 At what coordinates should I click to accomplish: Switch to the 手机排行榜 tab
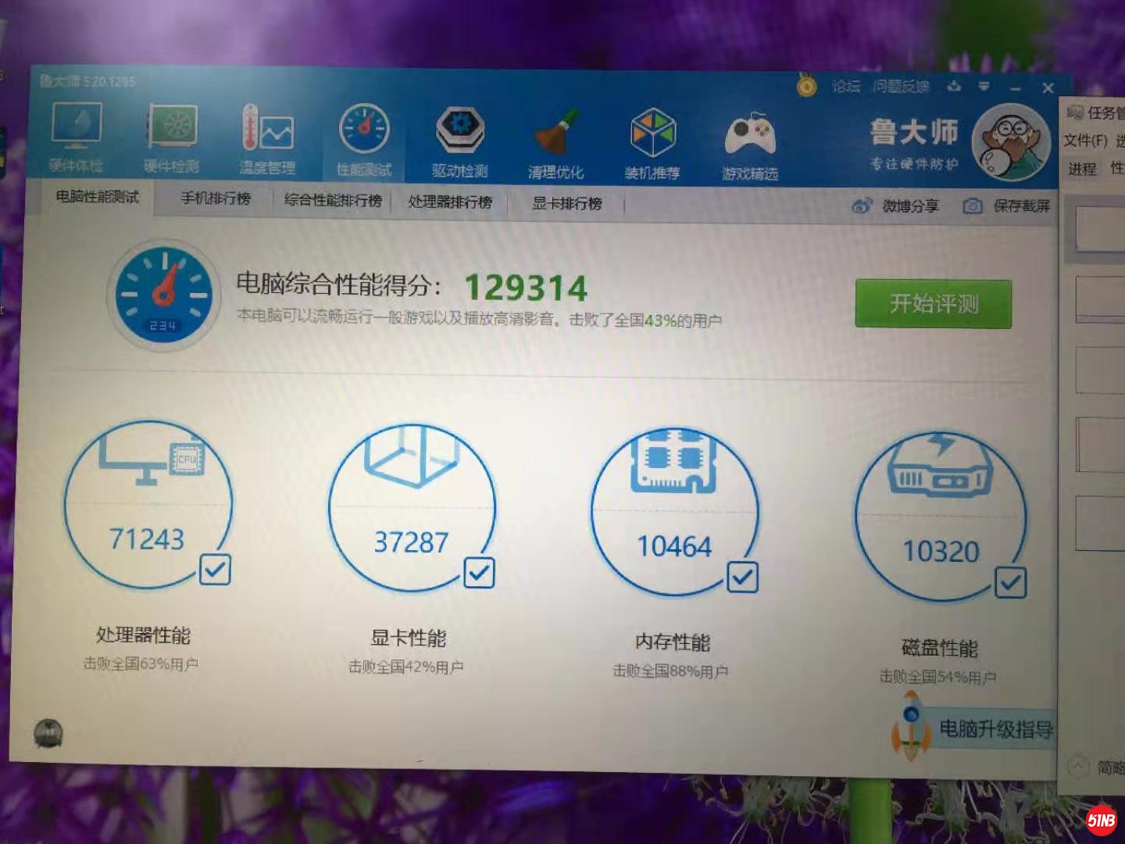216,199
